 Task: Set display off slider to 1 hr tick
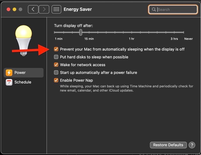(x=132, y=32)
